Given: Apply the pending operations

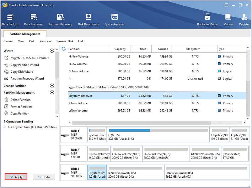Looking at the screenshot, I should (16, 177).
